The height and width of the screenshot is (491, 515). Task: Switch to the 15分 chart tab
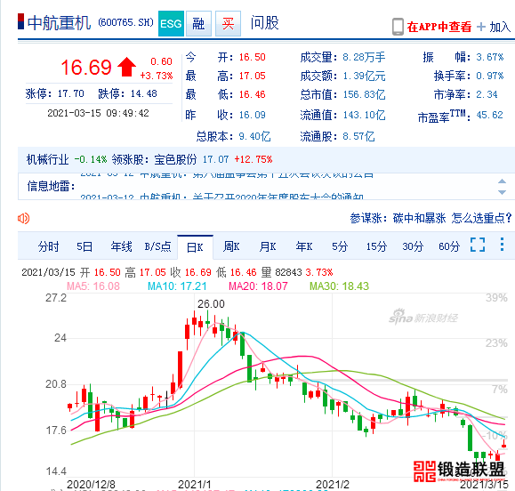pyautogui.click(x=376, y=246)
